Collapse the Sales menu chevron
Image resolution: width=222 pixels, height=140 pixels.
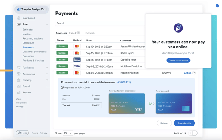pos(47,24)
